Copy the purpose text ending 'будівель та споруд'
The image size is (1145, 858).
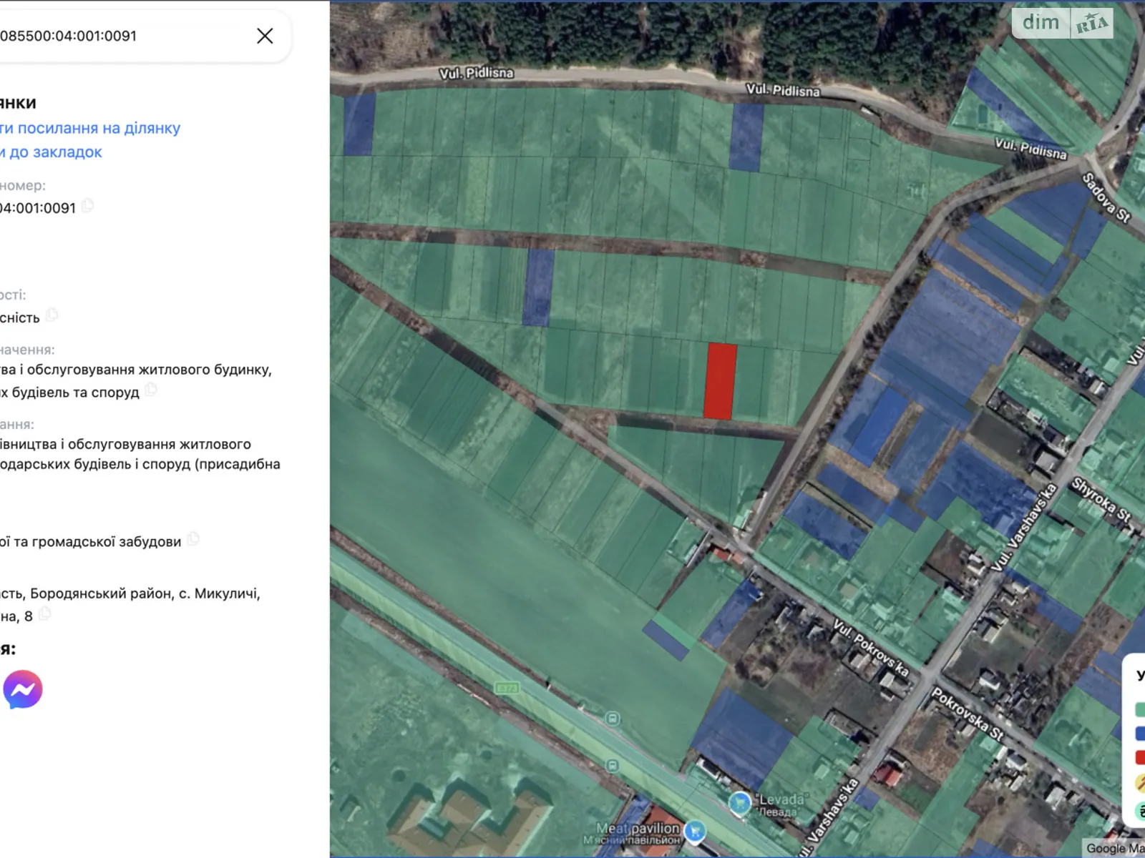click(x=151, y=390)
